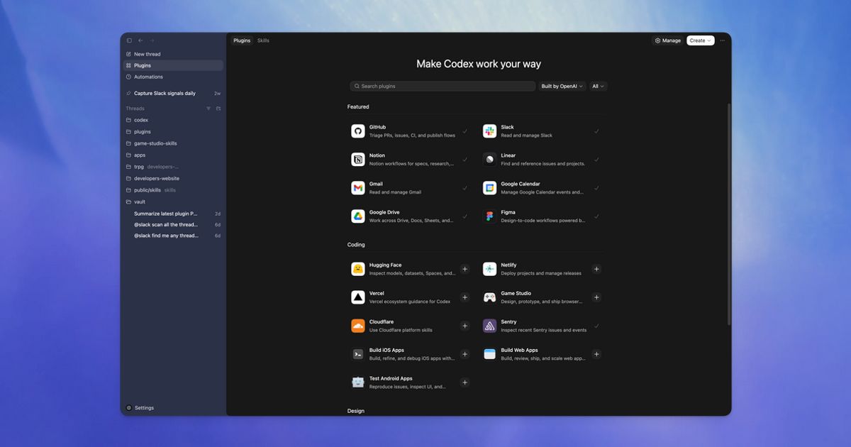Toggle the GitHub installed checkmark
851x447 pixels.
click(x=465, y=131)
